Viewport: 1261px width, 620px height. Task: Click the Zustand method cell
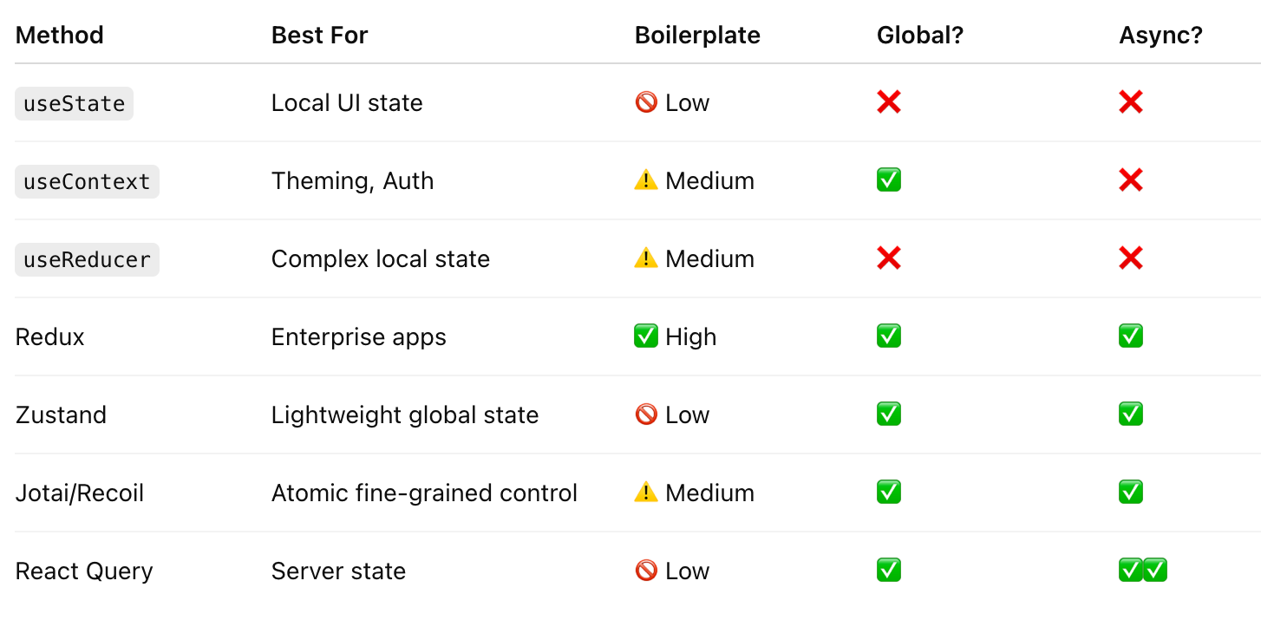point(61,414)
